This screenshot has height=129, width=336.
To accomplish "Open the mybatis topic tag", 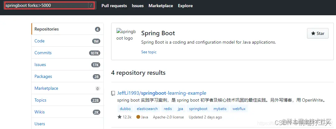I will 220,109.
